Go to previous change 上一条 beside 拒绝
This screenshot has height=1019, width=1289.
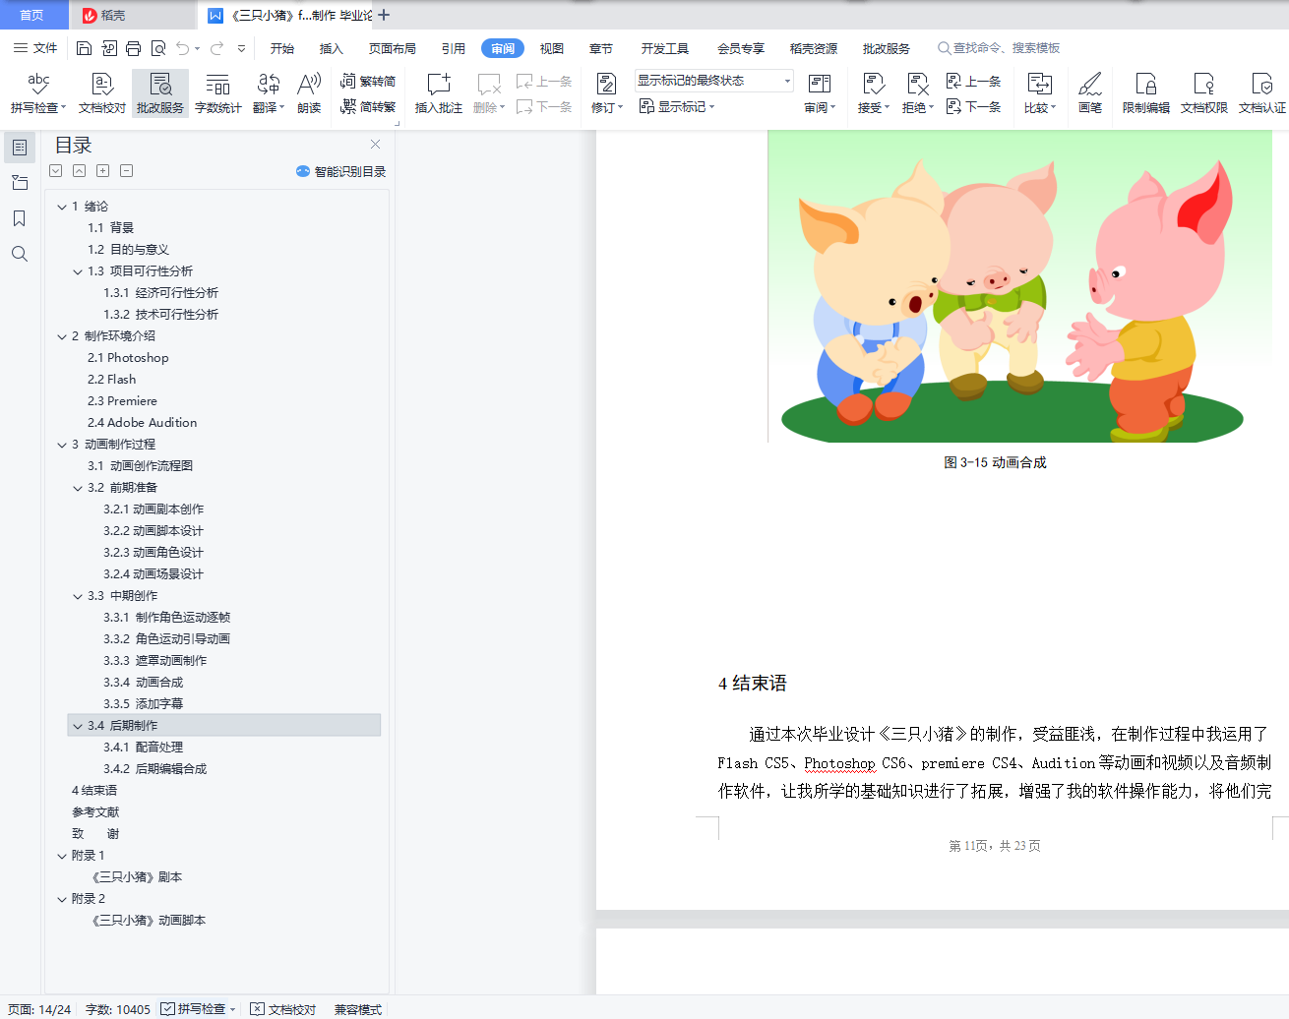click(x=974, y=81)
